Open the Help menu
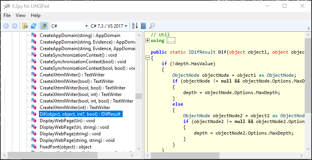 pos(35,15)
